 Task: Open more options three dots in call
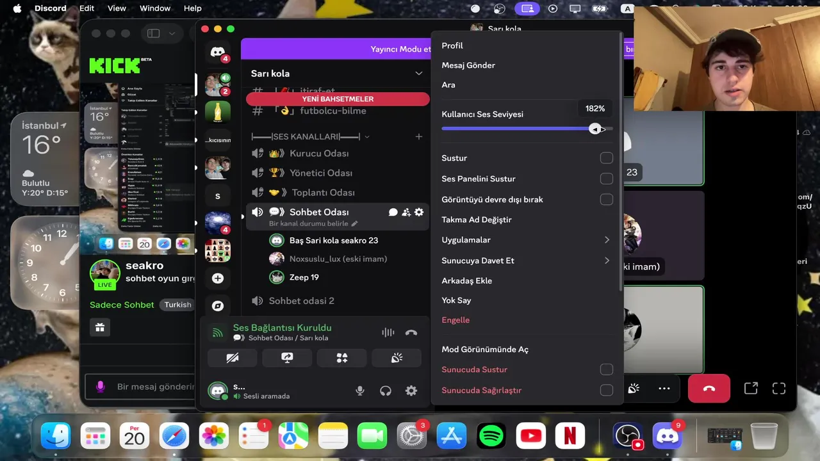(x=664, y=388)
